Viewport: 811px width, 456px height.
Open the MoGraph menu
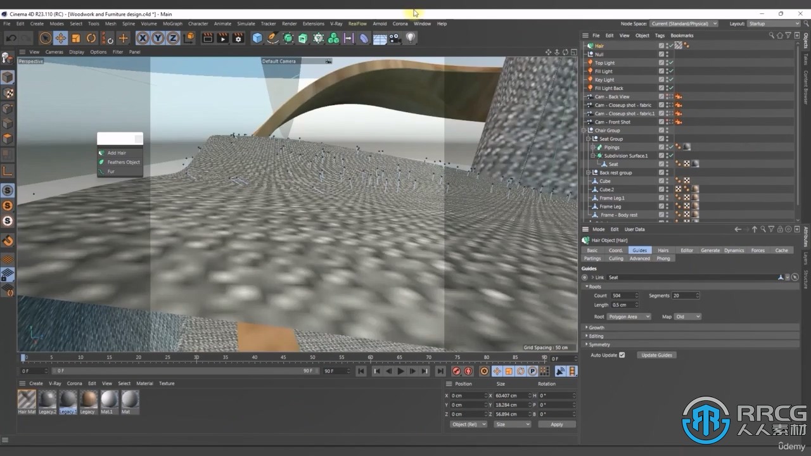point(172,23)
